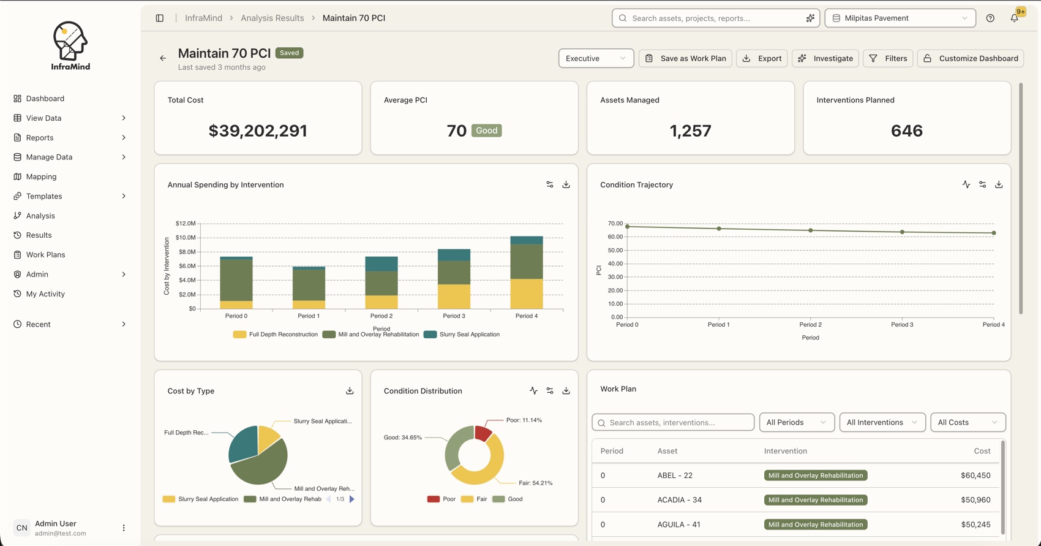Go to next Cost by Type legend page

[x=352, y=499]
